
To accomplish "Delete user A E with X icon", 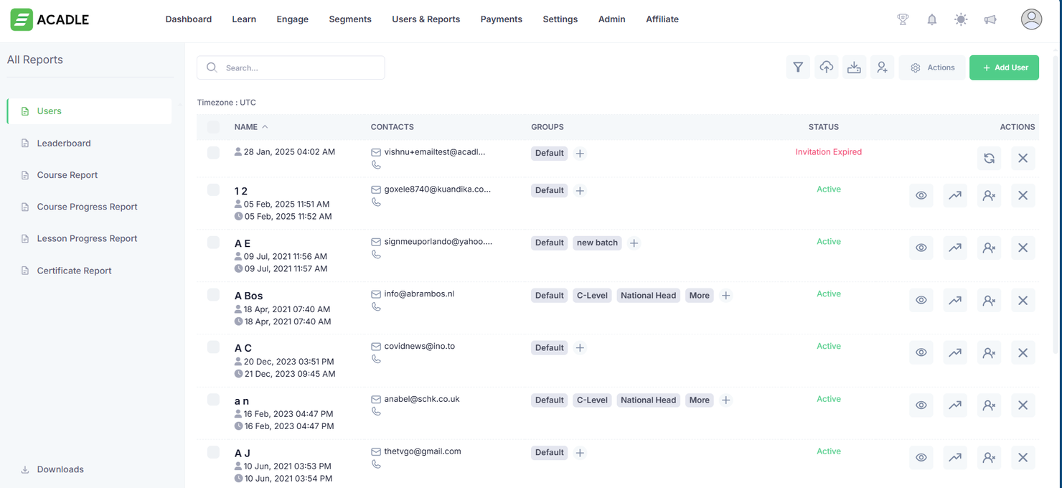I will 1023,248.
